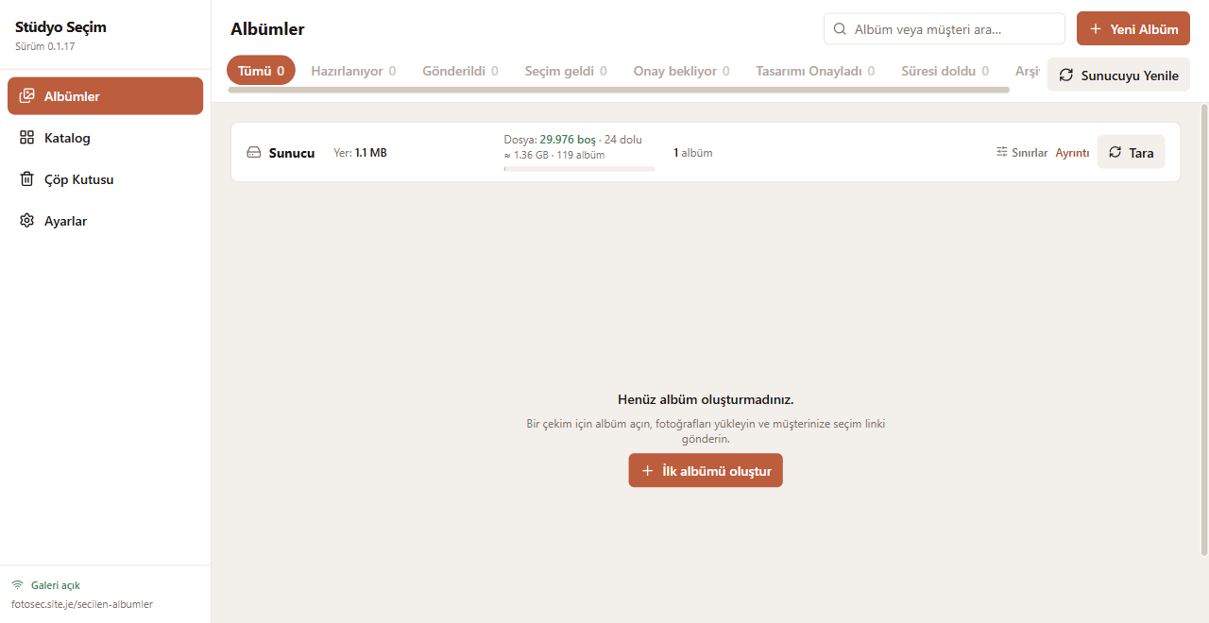Click the Çöp Kutusu trash icon
Image resolution: width=1209 pixels, height=623 pixels.
(x=26, y=178)
